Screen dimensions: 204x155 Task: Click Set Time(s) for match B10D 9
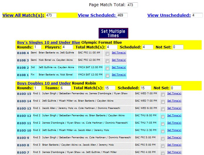174,137
